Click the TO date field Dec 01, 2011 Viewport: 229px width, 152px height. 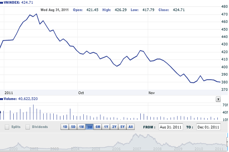pyautogui.click(x=209, y=127)
